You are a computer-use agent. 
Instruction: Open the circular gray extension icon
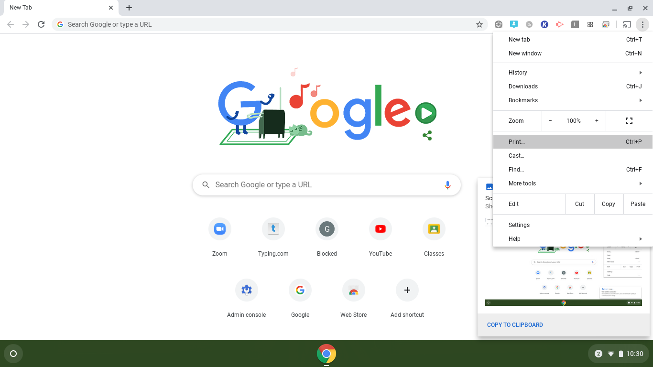click(x=499, y=24)
